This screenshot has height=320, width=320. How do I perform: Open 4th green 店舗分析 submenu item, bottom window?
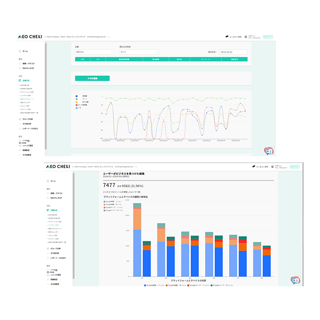coord(53,225)
